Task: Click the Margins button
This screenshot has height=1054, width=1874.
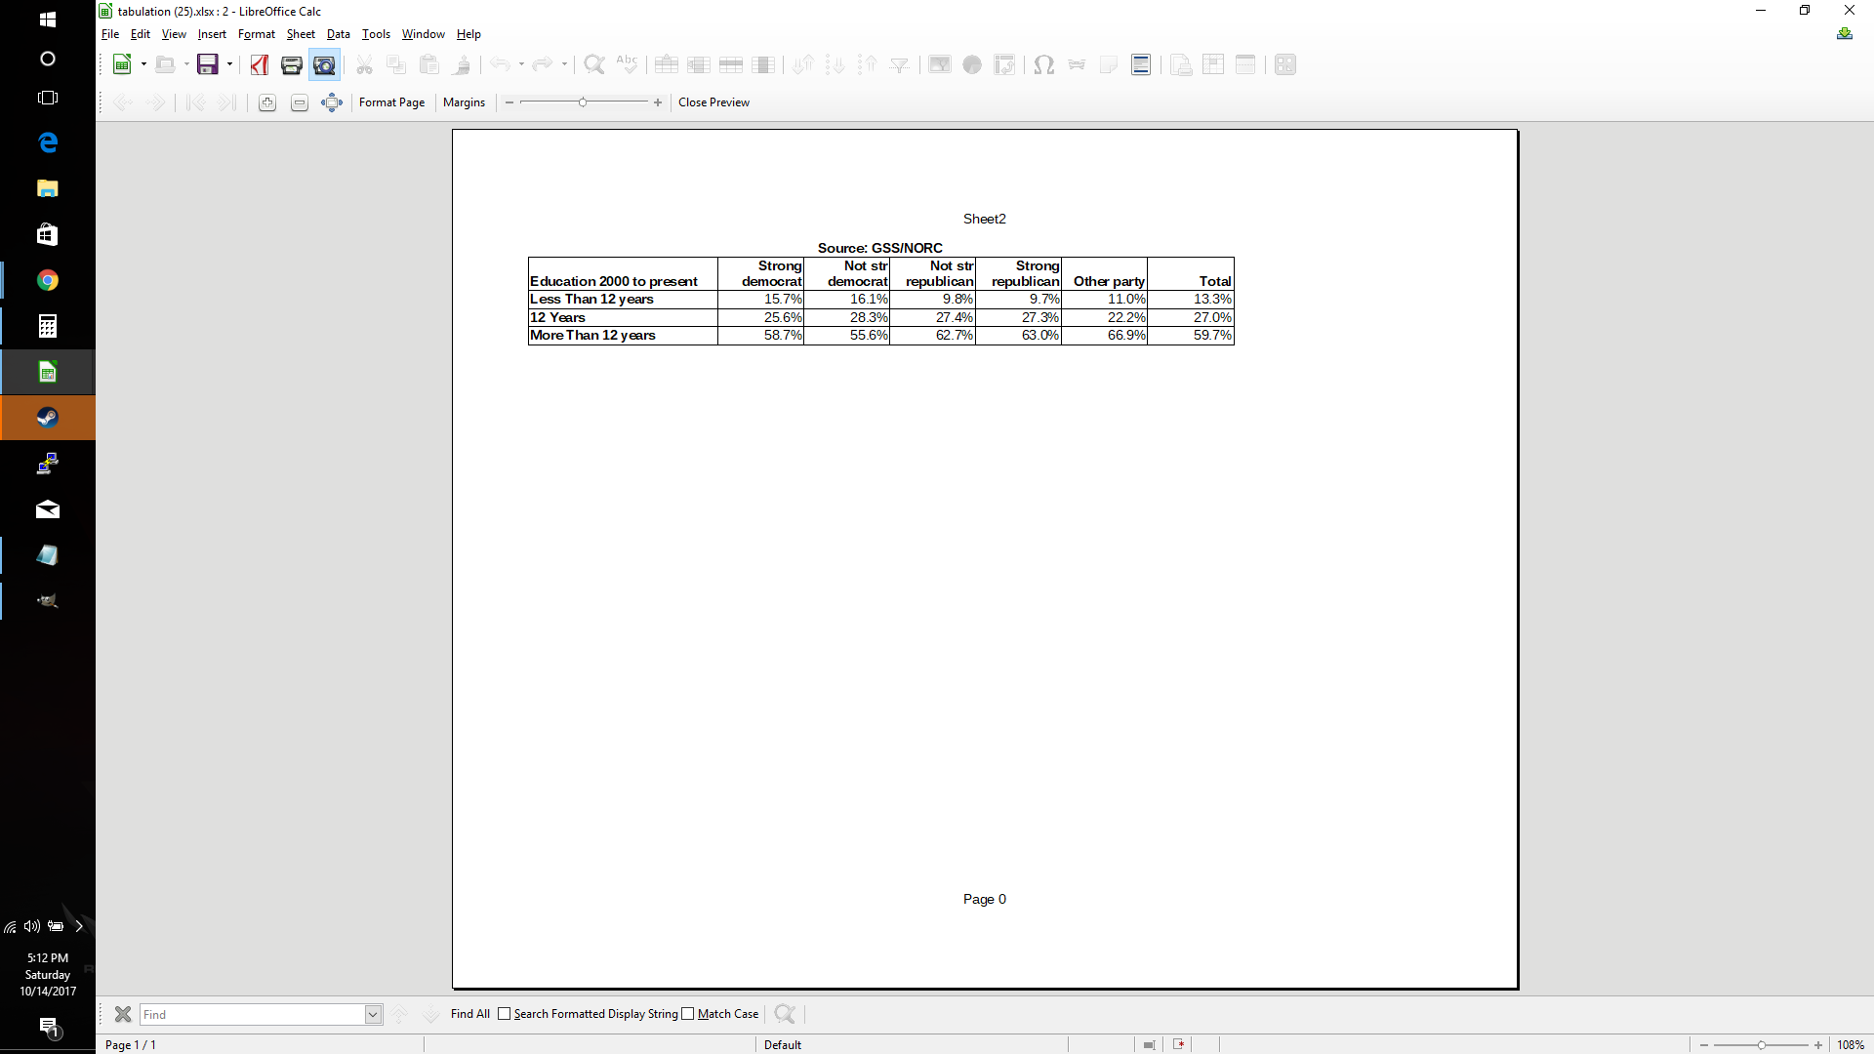Action: coord(464,102)
